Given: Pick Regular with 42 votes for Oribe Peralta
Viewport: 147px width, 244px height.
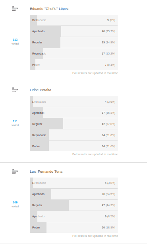Looking at the screenshot, I should 74,124.
